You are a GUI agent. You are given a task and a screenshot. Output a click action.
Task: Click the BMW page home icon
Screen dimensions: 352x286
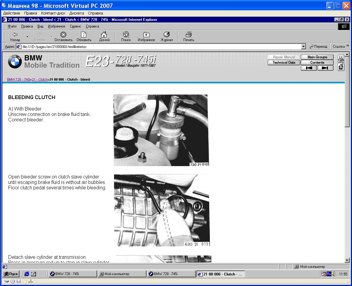(x=341, y=67)
